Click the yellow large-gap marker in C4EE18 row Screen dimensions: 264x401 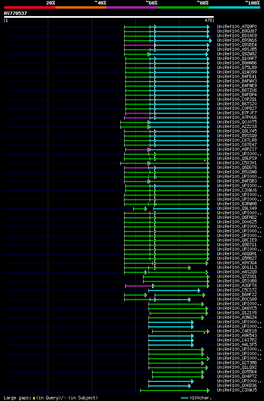(x=205, y=333)
